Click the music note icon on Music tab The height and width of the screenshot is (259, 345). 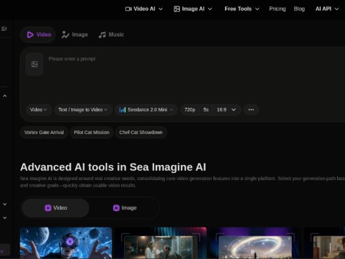point(102,35)
